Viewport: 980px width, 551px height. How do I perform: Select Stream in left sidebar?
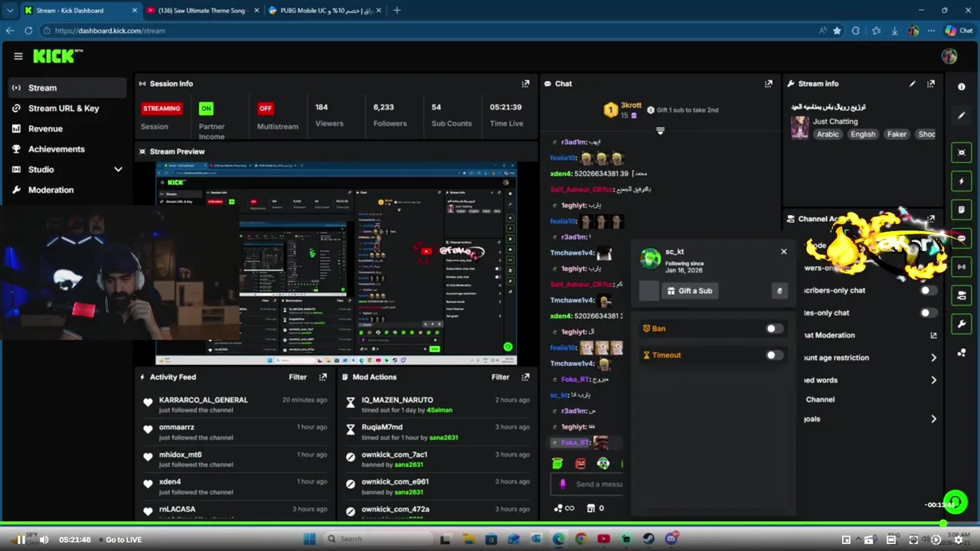(x=67, y=88)
